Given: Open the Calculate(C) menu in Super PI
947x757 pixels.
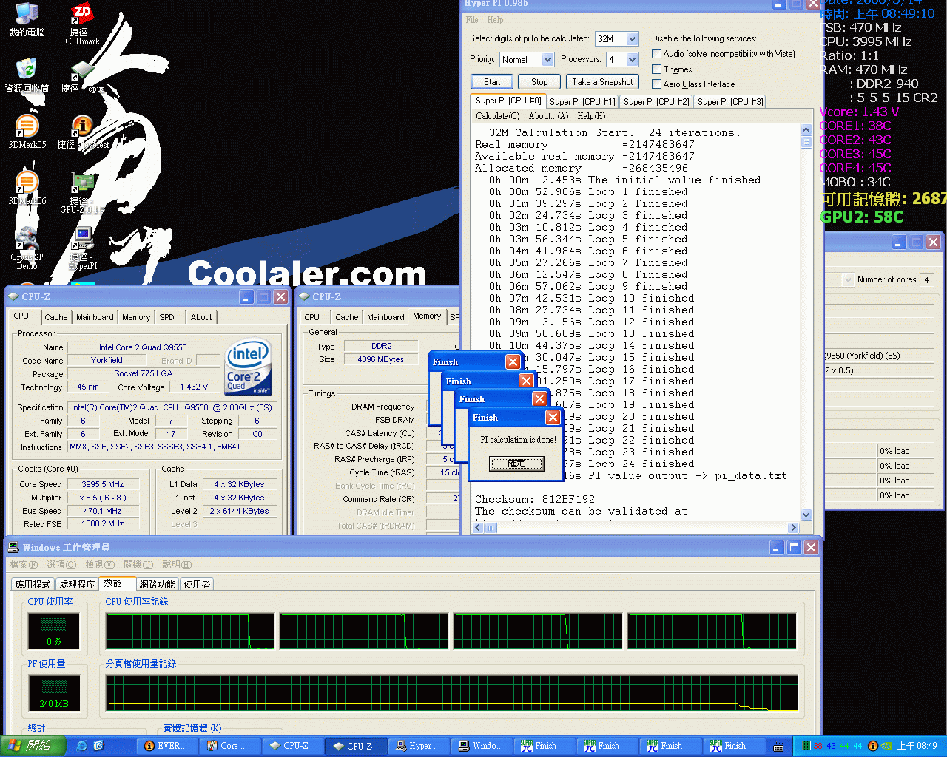Looking at the screenshot, I should pyautogui.click(x=497, y=116).
